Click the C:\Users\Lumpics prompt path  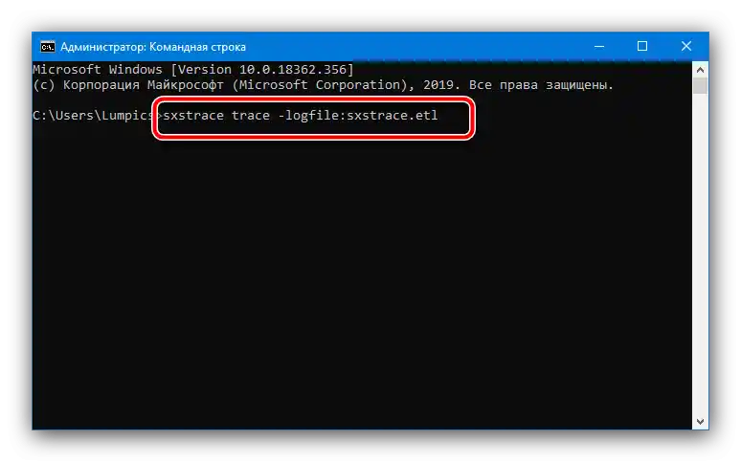pyautogui.click(x=92, y=116)
